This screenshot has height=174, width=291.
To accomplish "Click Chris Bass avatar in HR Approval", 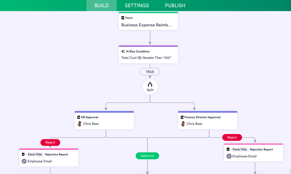I will pos(80,124).
